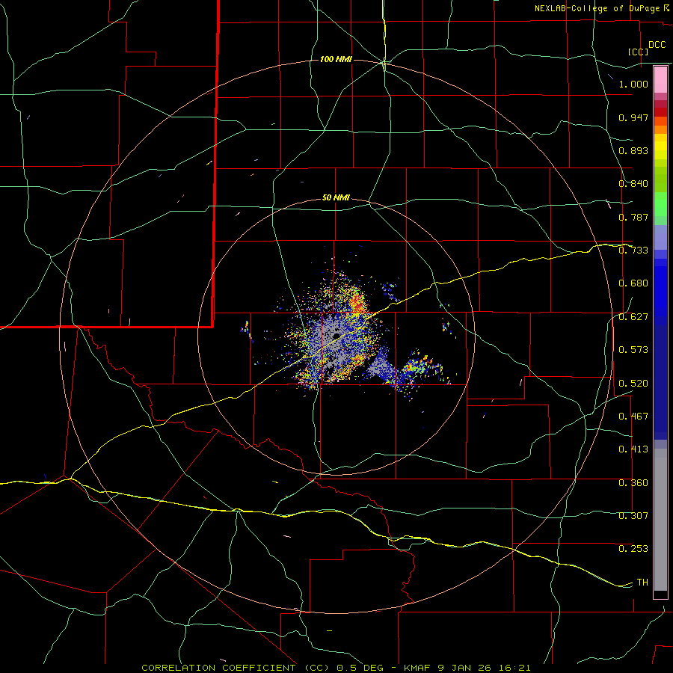This screenshot has height=673, width=673.
Task: Pick the gray segment of the color bar
Action: (660, 520)
